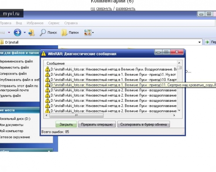Expand the Views dropdown arrow
Screen dimensions: 216x172
pyautogui.click(x=93, y=33)
